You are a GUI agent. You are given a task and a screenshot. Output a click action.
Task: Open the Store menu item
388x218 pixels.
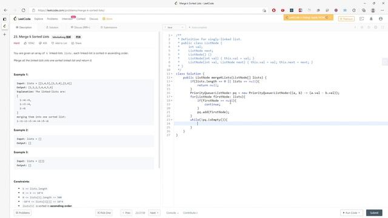pos(108,19)
